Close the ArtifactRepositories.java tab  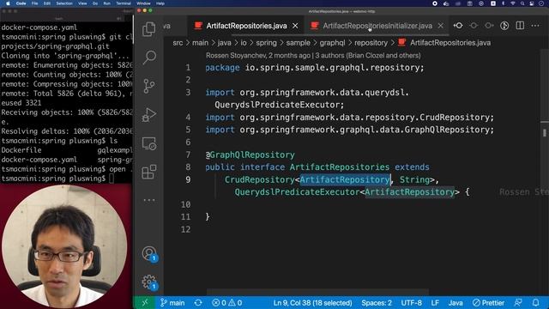click(295, 26)
